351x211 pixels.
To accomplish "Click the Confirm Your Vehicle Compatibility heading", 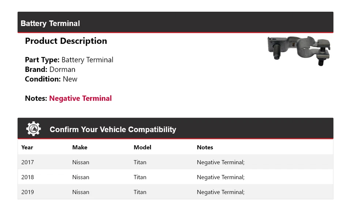I will coord(113,130).
